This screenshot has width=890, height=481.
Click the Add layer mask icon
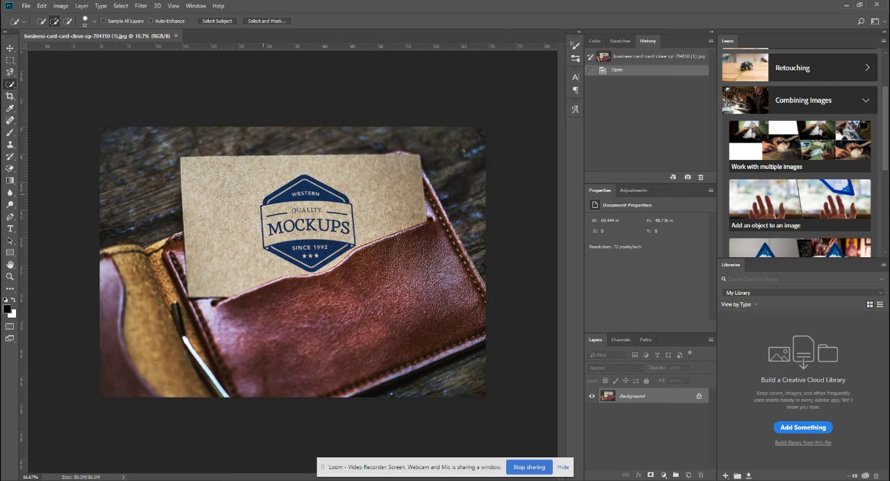[x=651, y=475]
